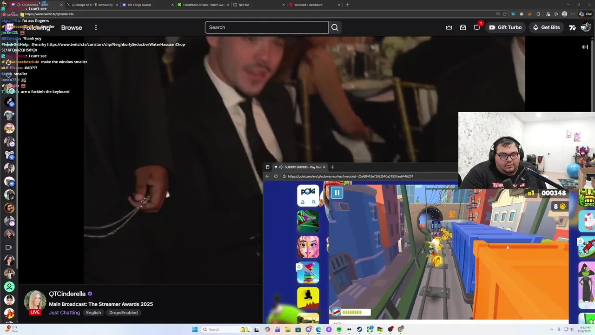595x335 pixels.
Task: Pause the Subway Surfers game
Action: point(337,193)
